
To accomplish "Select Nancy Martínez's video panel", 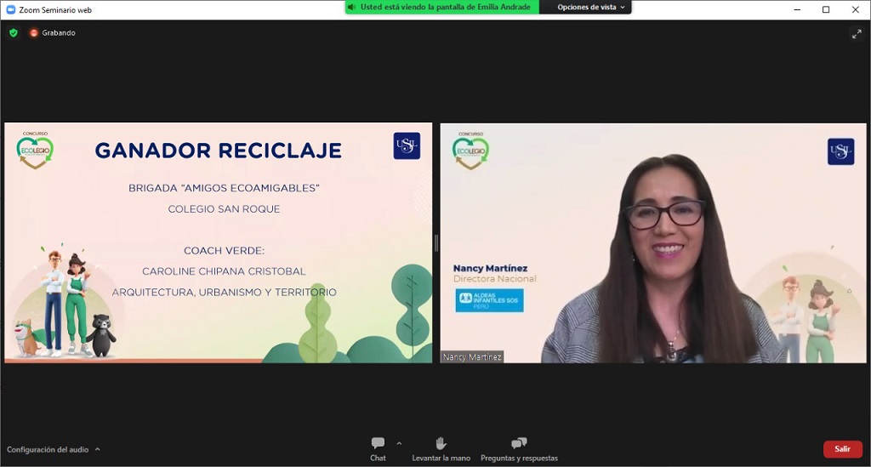I will 652,242.
